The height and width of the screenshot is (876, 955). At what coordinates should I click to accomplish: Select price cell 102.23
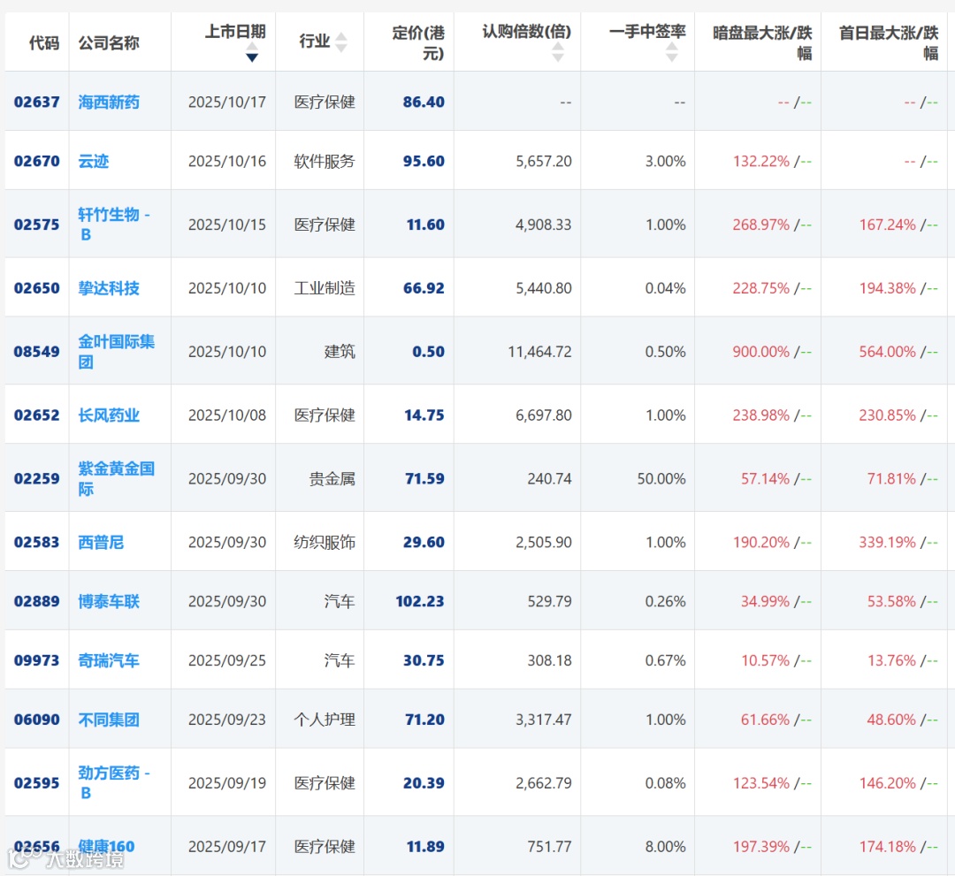(x=420, y=601)
